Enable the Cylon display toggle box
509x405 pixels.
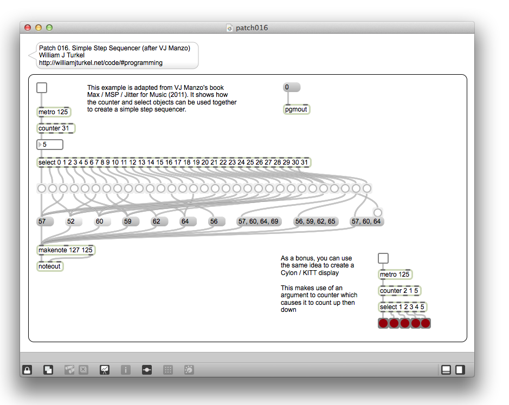click(383, 258)
